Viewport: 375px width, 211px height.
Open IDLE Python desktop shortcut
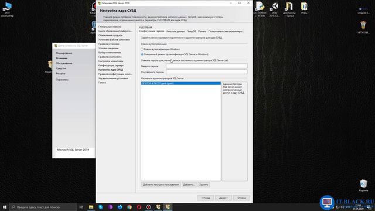tap(260, 9)
